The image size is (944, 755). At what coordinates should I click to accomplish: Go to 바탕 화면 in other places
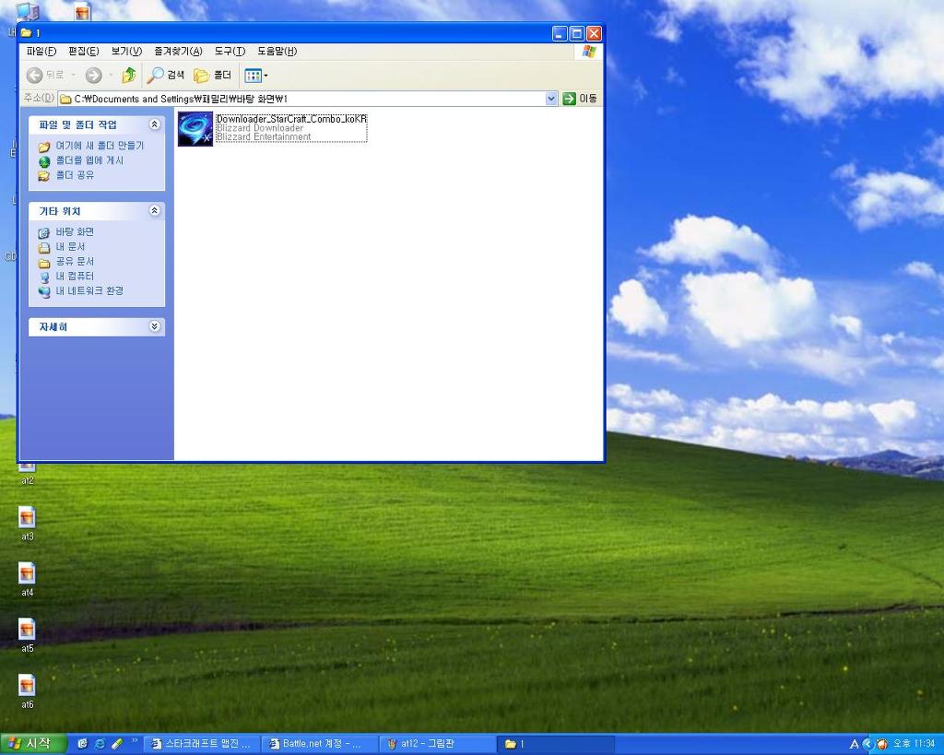(x=75, y=231)
